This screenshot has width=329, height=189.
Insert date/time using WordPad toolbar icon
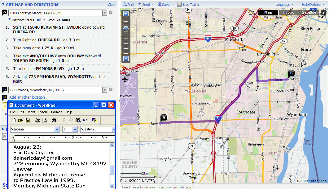click(95, 120)
